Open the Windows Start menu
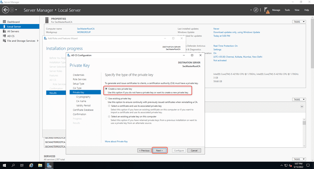 tap(4, 165)
